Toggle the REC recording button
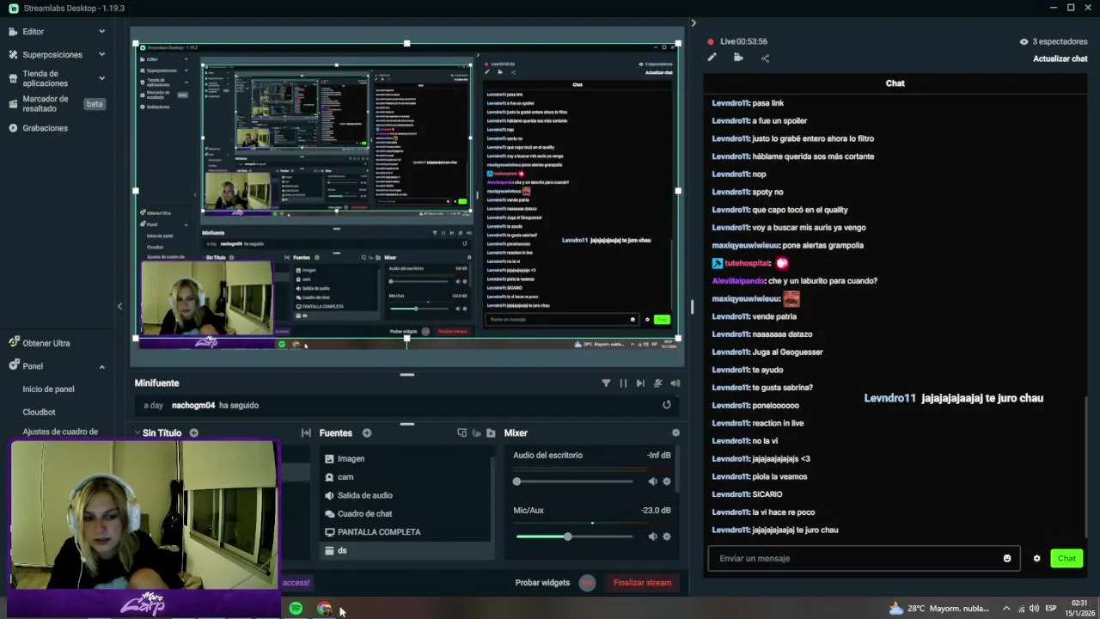This screenshot has width=1100, height=619. click(587, 583)
